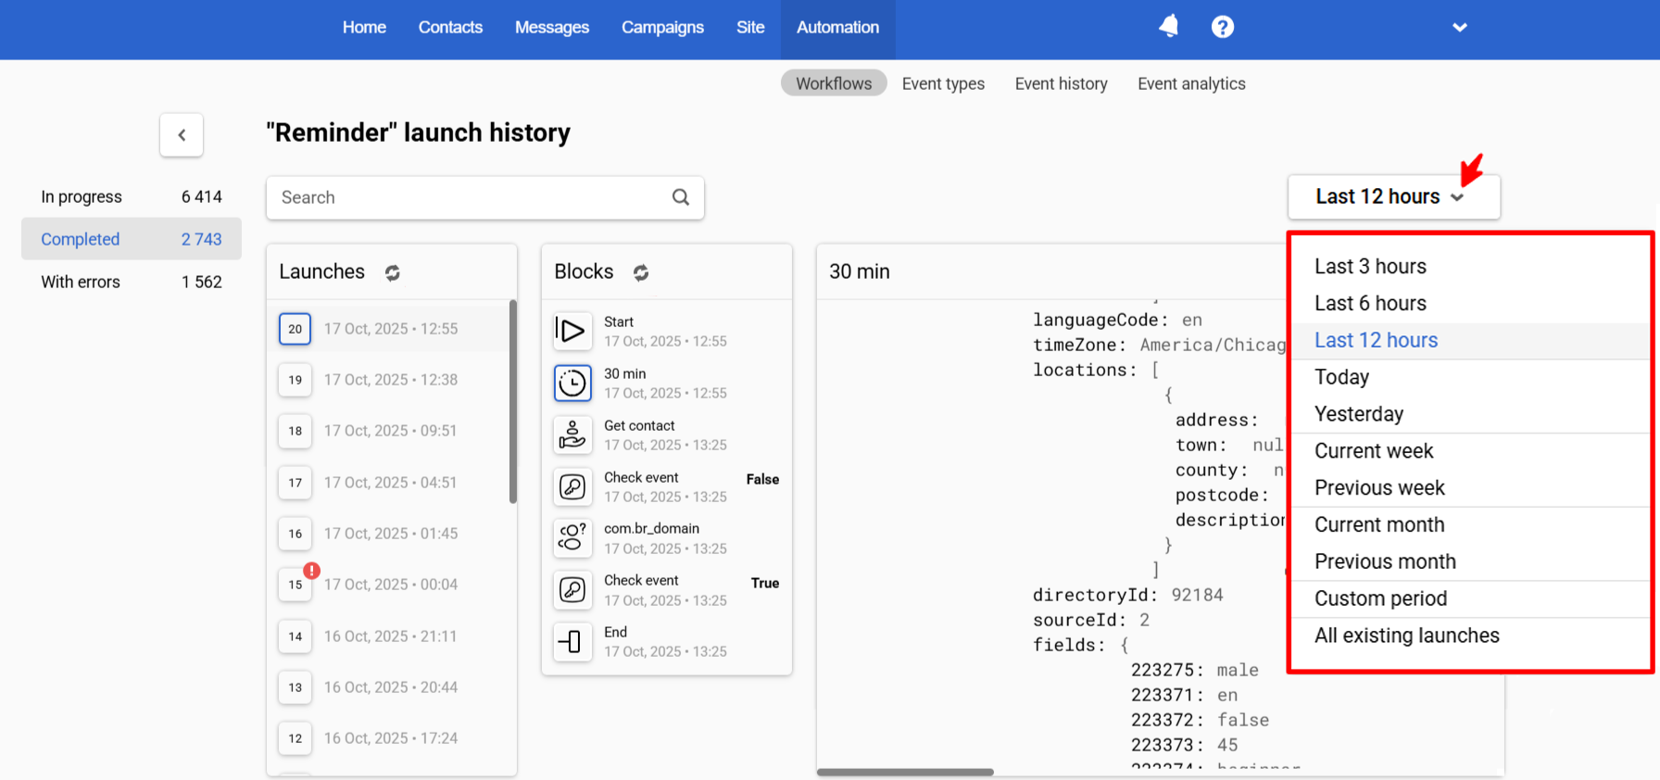Open the Messages menu

click(552, 28)
